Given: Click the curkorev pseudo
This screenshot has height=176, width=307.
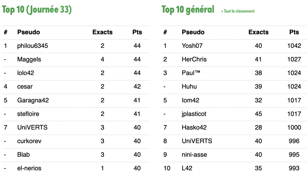Looking at the screenshot, I should click(29, 141).
